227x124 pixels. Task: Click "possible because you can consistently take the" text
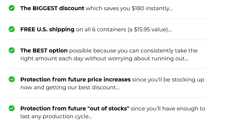133,51
